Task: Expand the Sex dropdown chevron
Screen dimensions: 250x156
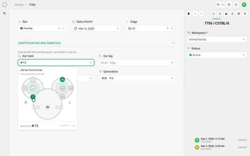Action: pos(64,28)
